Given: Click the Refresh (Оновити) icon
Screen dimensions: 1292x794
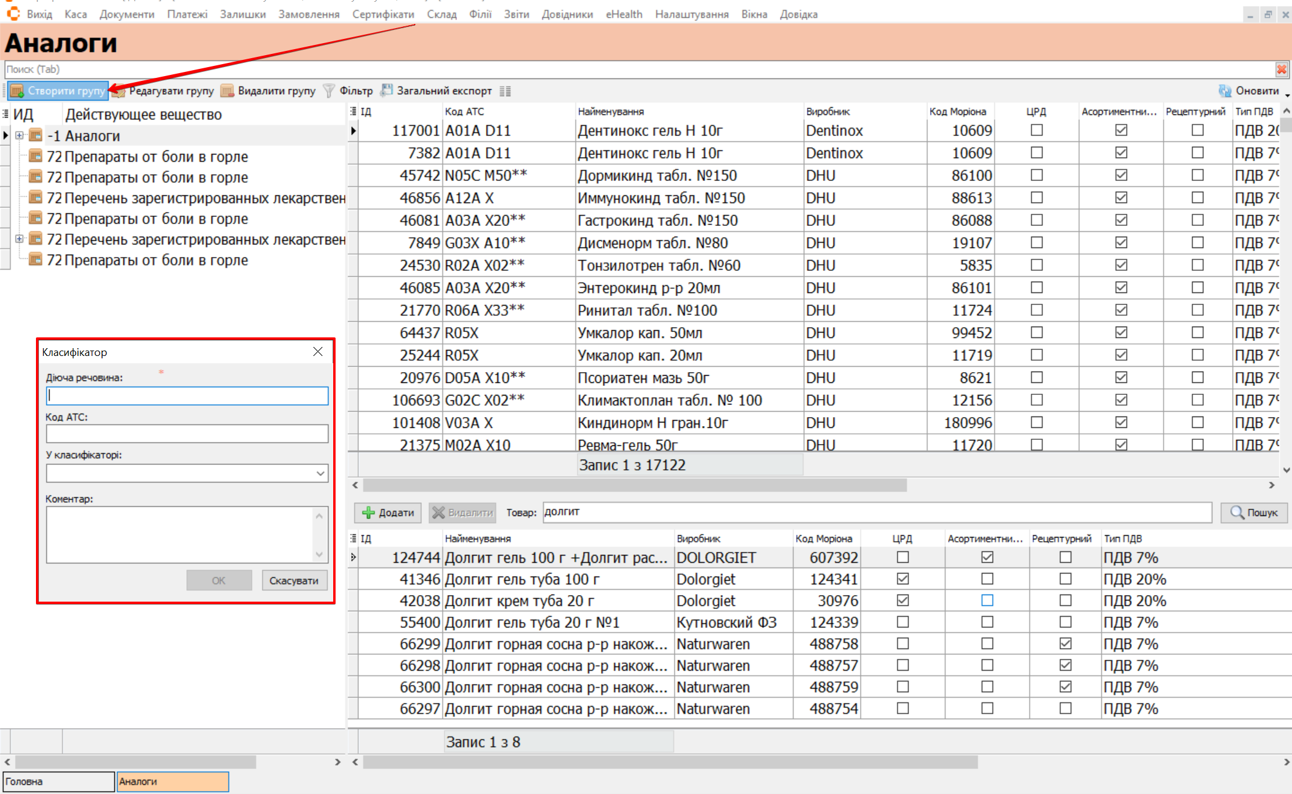Looking at the screenshot, I should coord(1225,91).
